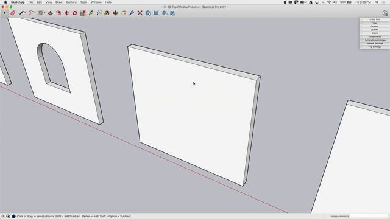
Task: Click the Wi-Fi menu bar icon
Action: pyautogui.click(x=329, y=2)
